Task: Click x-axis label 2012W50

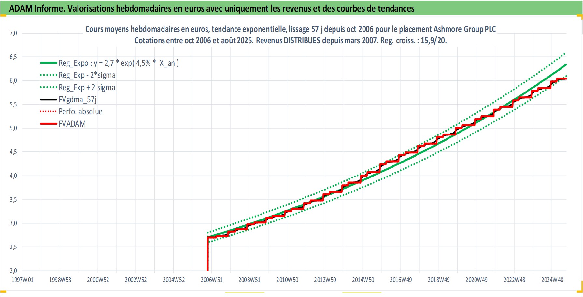Action: click(x=325, y=280)
